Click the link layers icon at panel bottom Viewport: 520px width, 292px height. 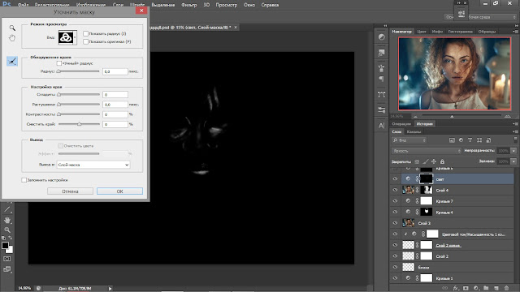[x=445, y=288]
